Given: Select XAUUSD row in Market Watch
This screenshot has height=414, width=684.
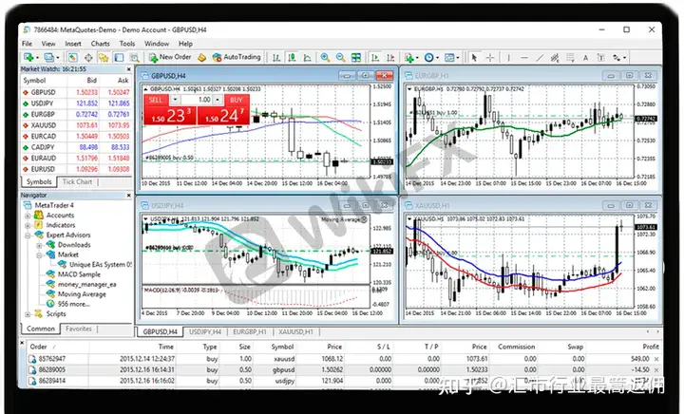Looking at the screenshot, I should point(76,125).
